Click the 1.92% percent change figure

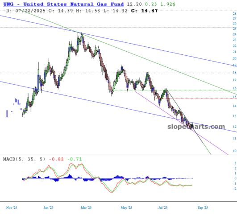(168, 4)
